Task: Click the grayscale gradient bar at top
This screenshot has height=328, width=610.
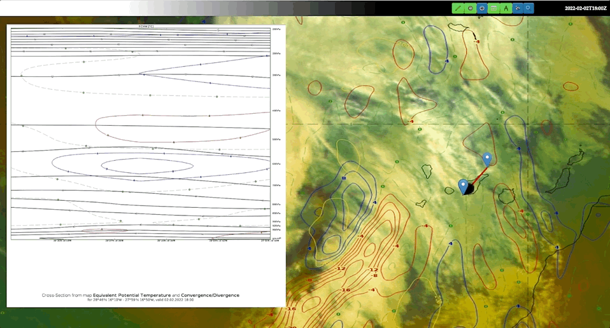Action: tap(225, 8)
